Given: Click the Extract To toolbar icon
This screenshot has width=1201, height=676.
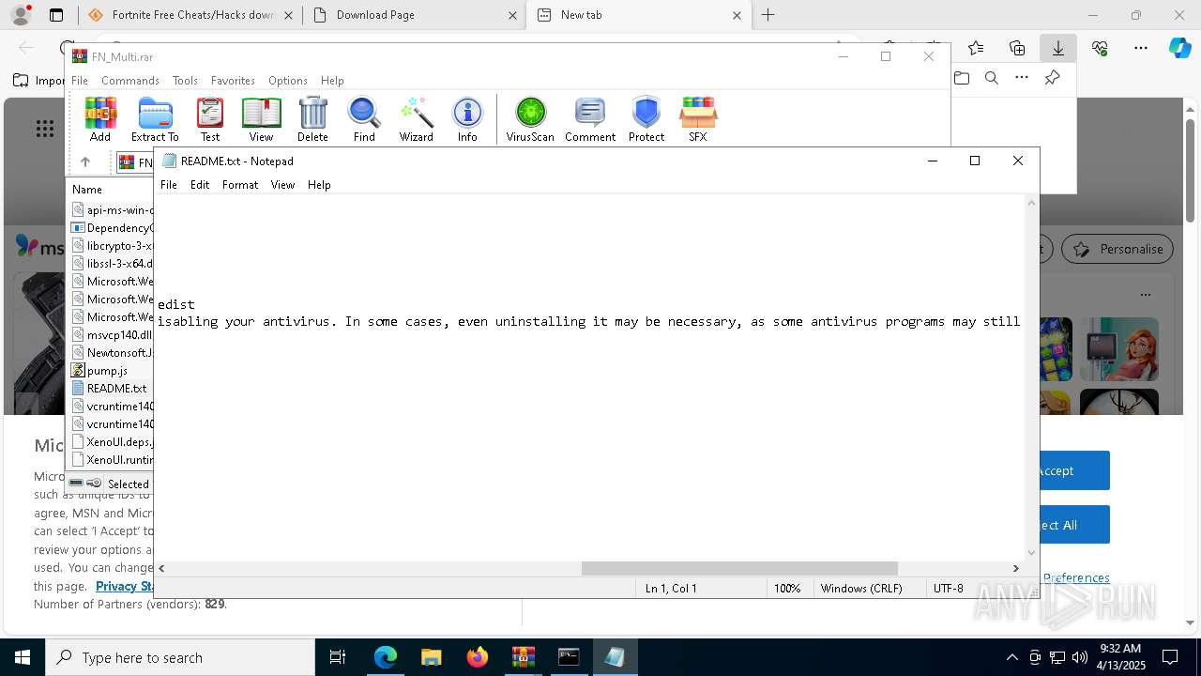Looking at the screenshot, I should pyautogui.click(x=155, y=119).
